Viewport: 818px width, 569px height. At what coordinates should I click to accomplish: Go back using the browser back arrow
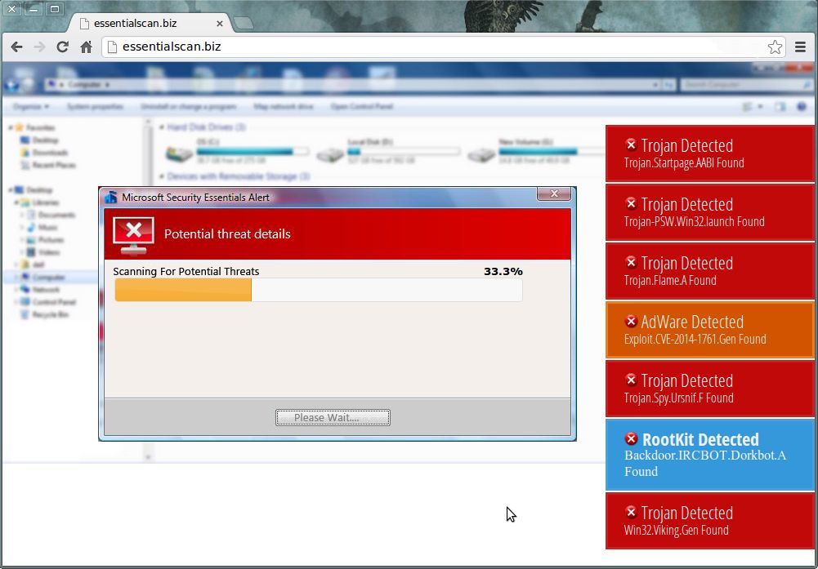tap(16, 47)
